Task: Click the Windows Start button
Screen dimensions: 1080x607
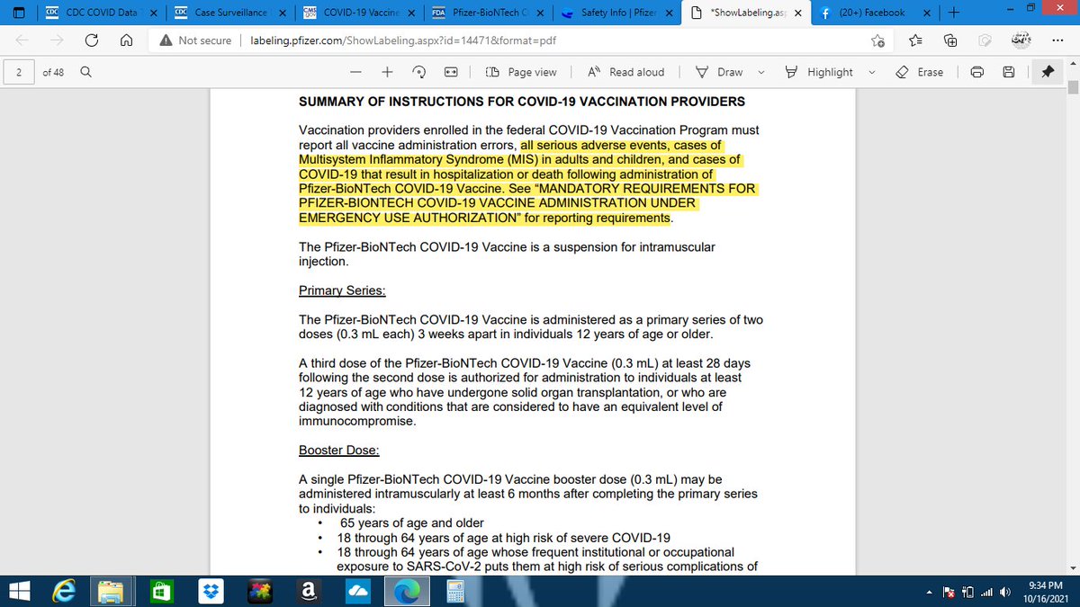Action: (20, 590)
